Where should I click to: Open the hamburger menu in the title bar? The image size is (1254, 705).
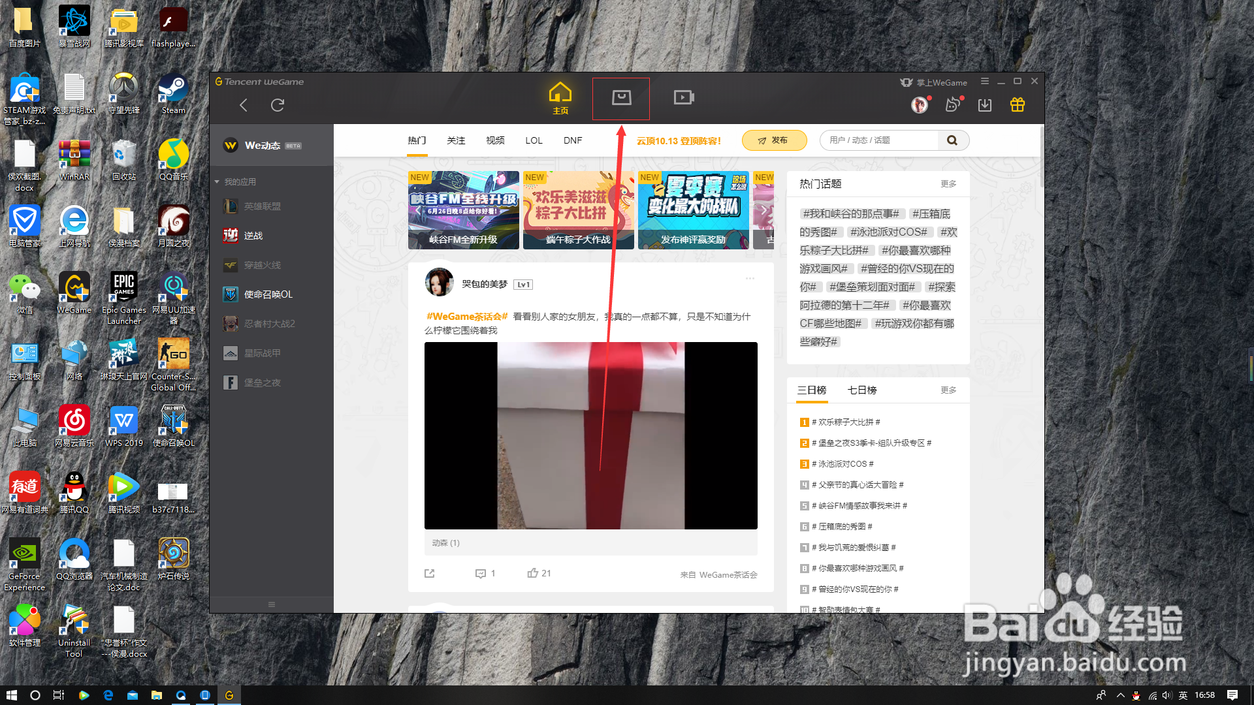984,81
